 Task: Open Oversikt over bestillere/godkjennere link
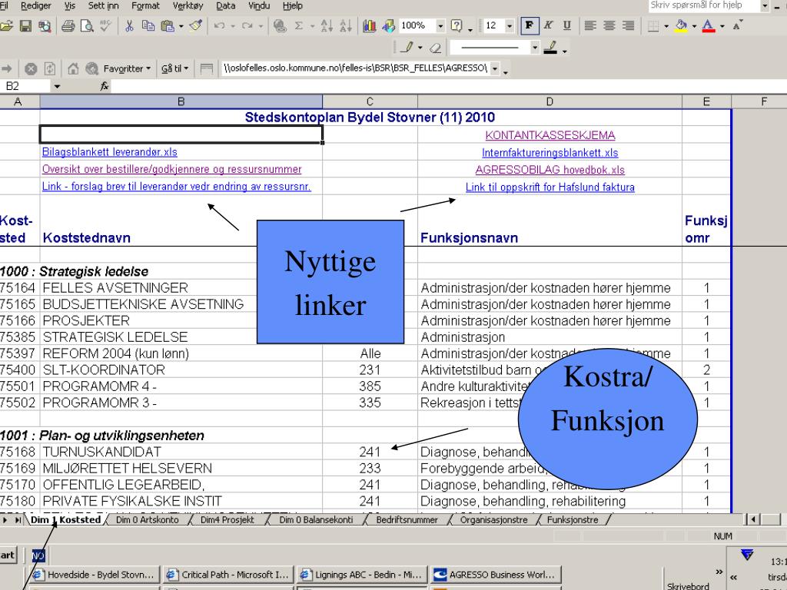coord(171,169)
